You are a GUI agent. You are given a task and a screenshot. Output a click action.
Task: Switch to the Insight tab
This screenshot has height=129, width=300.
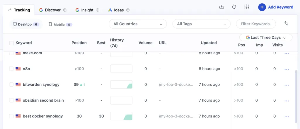[87, 10]
